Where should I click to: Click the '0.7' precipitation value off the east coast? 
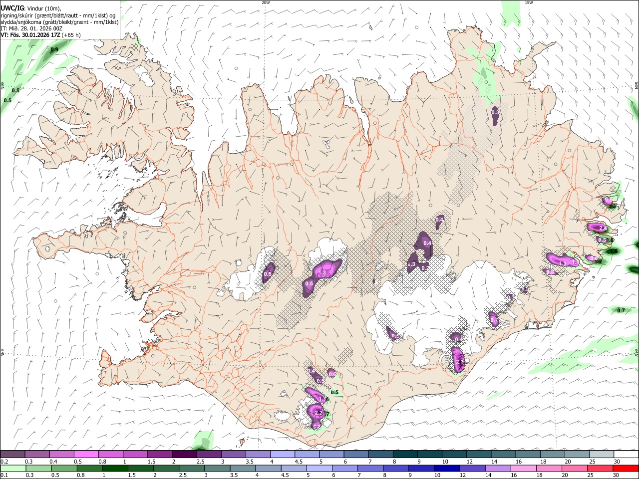(621, 310)
